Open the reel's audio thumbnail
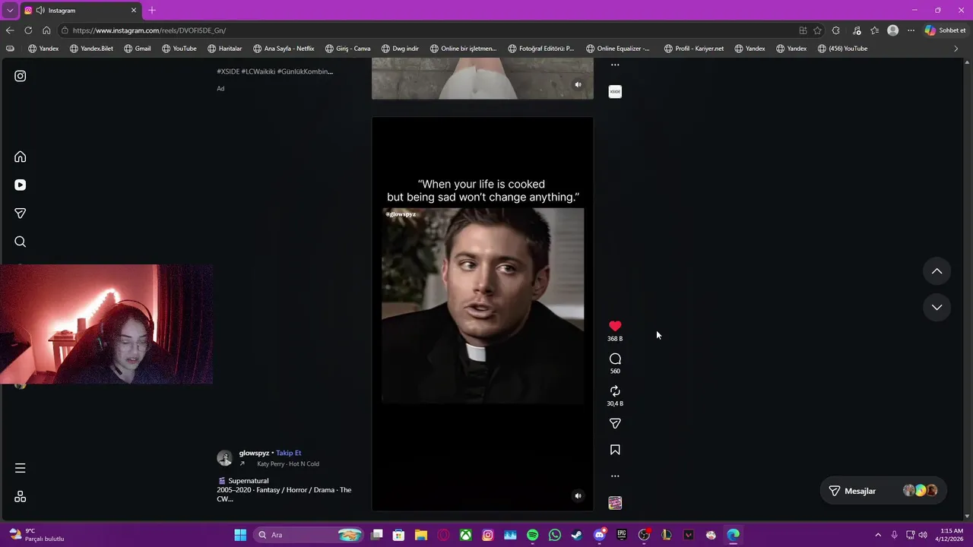Viewport: 973px width, 547px height. click(615, 503)
